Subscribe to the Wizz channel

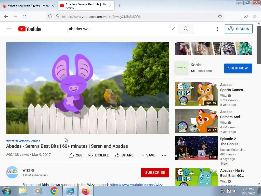155,173
